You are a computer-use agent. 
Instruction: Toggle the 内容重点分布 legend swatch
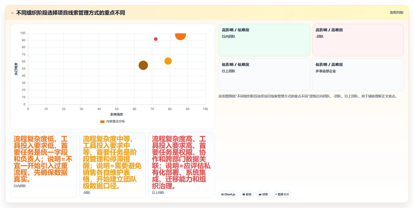pos(102,121)
